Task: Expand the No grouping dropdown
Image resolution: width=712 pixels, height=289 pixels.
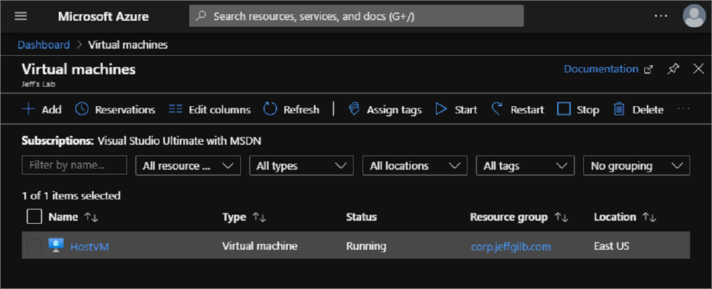Action: pyautogui.click(x=637, y=166)
